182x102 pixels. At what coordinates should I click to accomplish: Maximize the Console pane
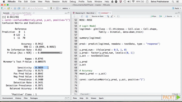pyautogui.click(x=68, y=13)
